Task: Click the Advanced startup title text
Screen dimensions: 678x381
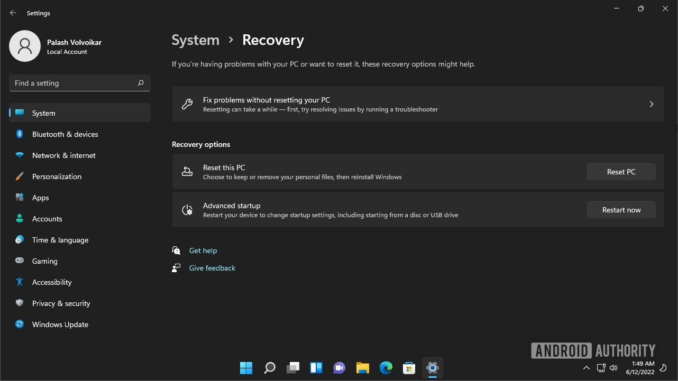Action: [232, 206]
